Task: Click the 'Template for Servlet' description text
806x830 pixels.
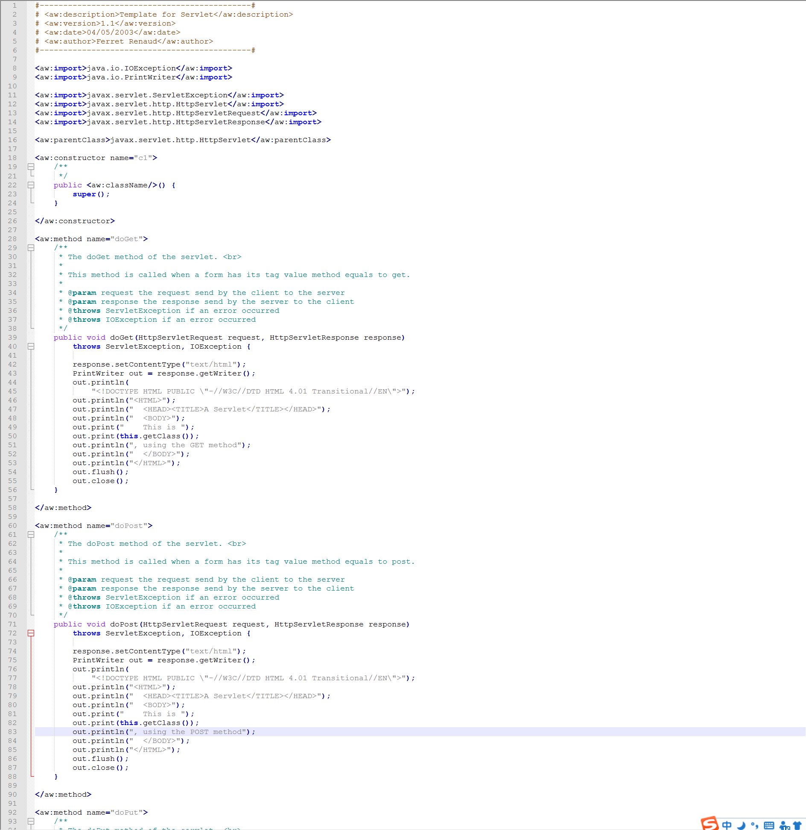Action: 166,15
